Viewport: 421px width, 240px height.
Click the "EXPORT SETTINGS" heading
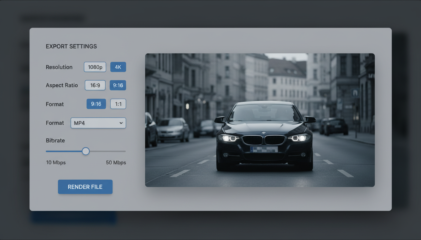pyautogui.click(x=71, y=46)
